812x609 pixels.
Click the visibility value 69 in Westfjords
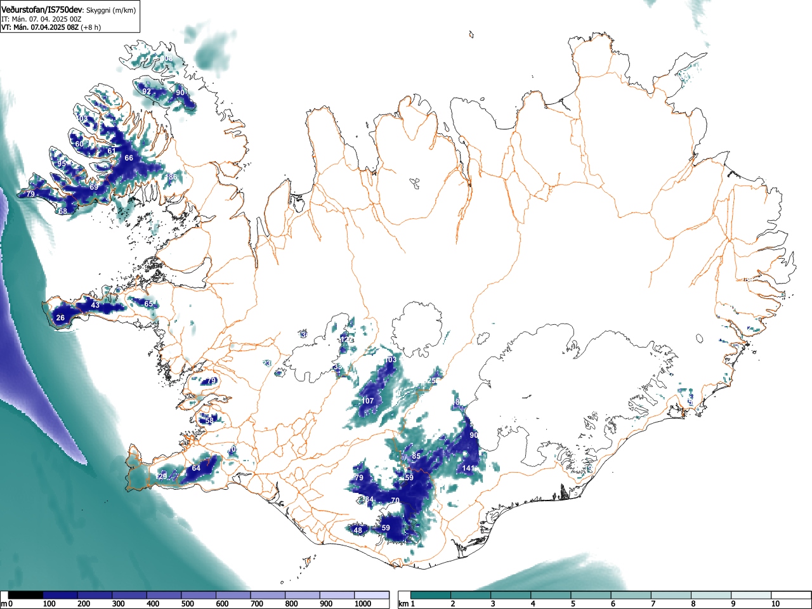(94, 187)
